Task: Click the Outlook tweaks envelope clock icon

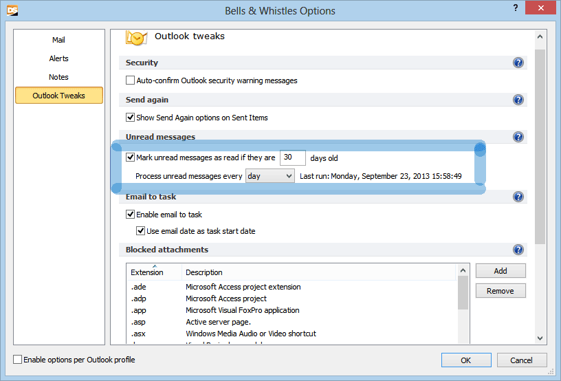Action: 137,38
